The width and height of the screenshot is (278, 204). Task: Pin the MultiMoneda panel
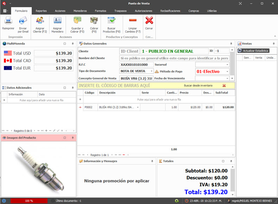73,44
